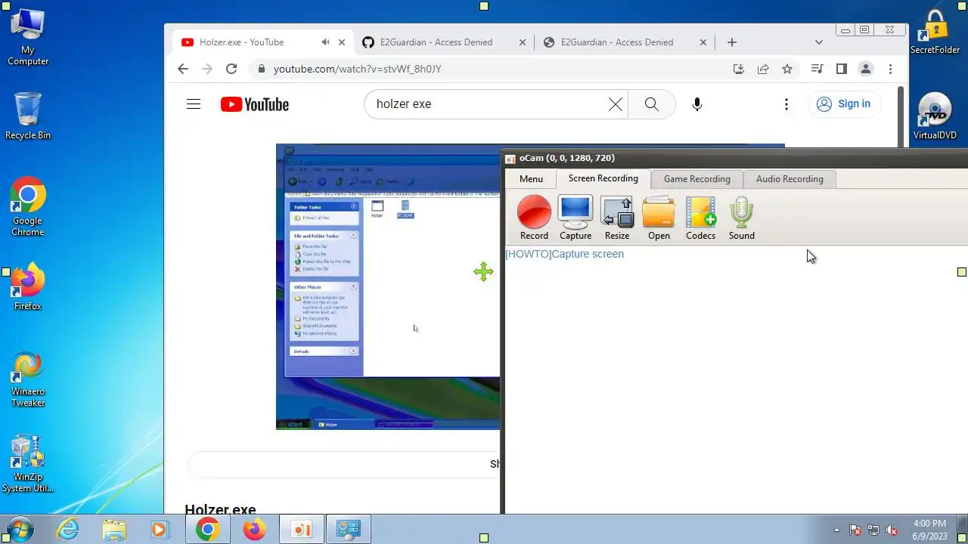Open Chrome media controls icon
This screenshot has width=968, height=544.
(x=817, y=69)
